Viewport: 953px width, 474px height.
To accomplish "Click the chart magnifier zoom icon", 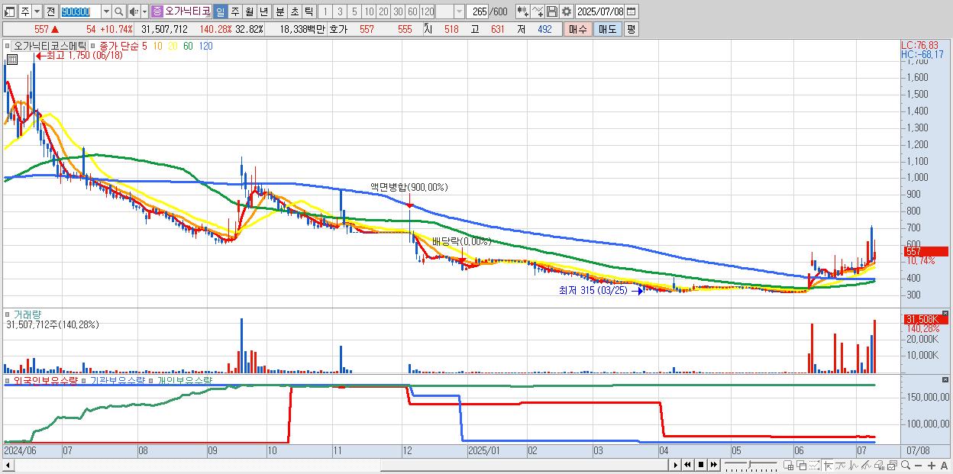I will [x=906, y=465].
